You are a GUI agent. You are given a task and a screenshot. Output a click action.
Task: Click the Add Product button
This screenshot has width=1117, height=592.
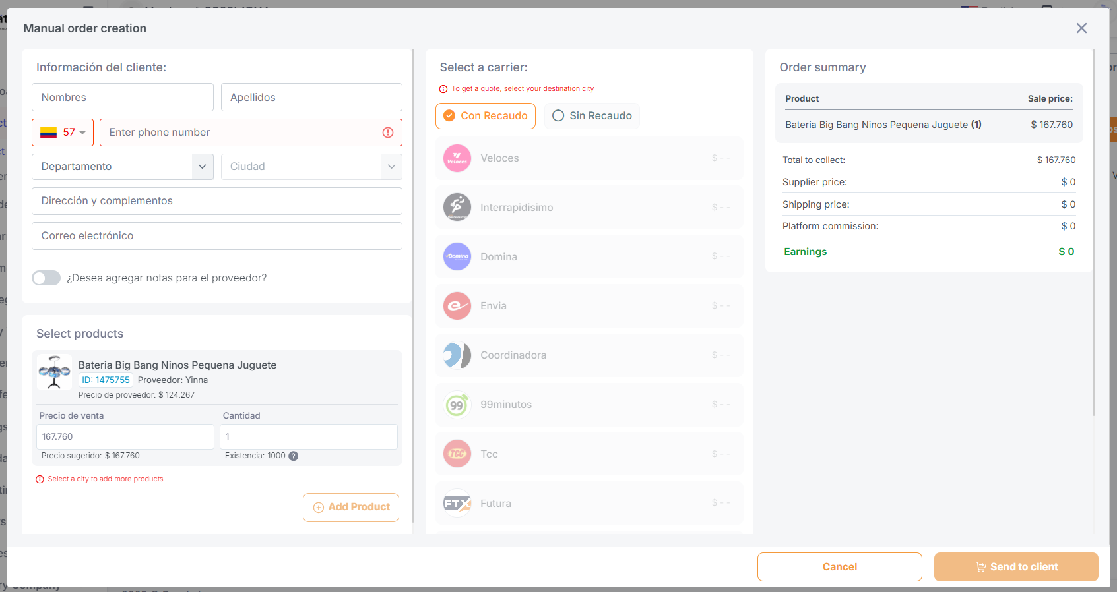click(x=351, y=507)
